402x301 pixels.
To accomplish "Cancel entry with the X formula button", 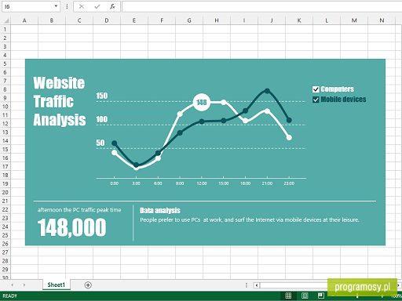I will tap(82, 6).
